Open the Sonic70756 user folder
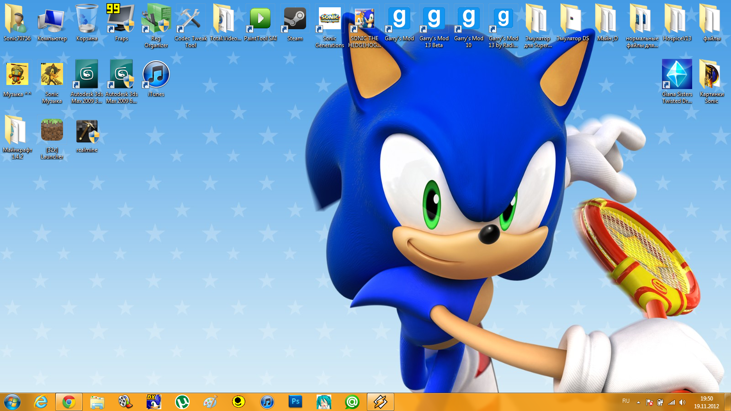This screenshot has height=411, width=731. coord(17,23)
